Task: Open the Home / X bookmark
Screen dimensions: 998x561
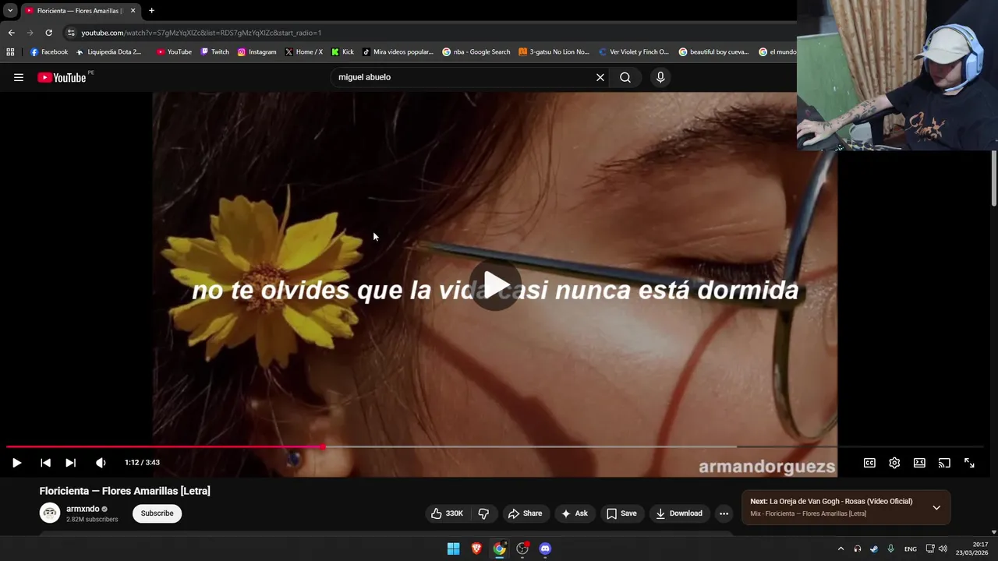Action: point(304,52)
